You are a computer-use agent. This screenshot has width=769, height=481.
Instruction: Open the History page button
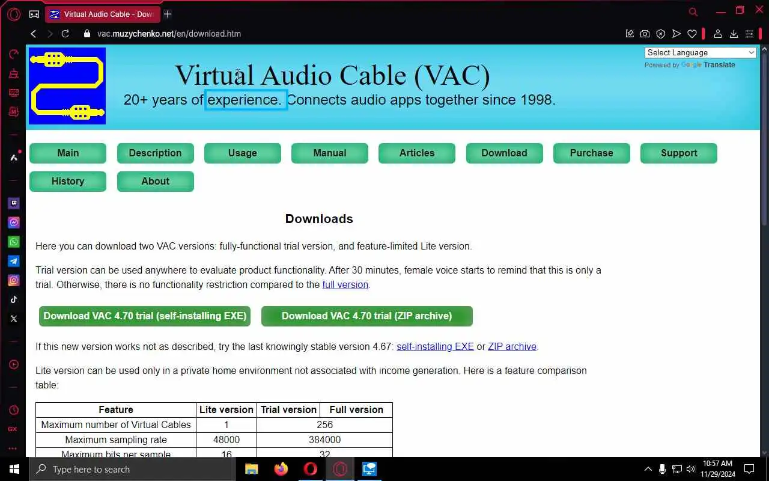[x=68, y=181]
